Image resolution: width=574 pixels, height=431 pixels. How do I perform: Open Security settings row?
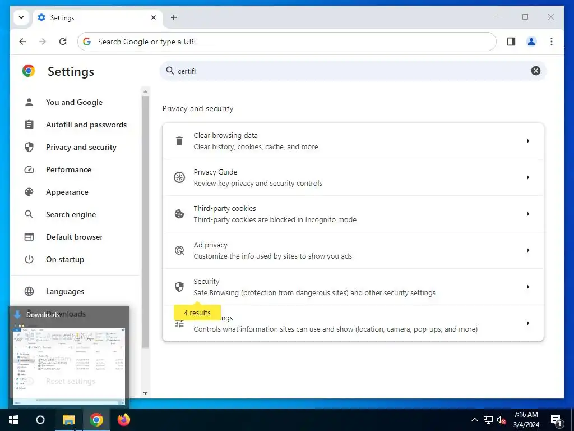coord(353,287)
